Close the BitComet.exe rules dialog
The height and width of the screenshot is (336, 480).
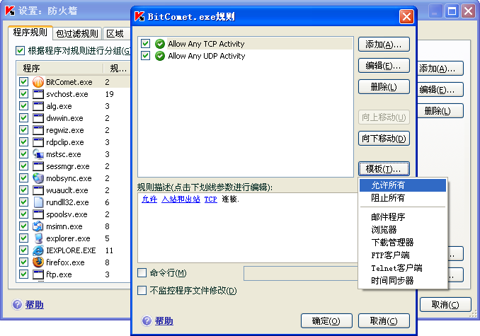406,16
